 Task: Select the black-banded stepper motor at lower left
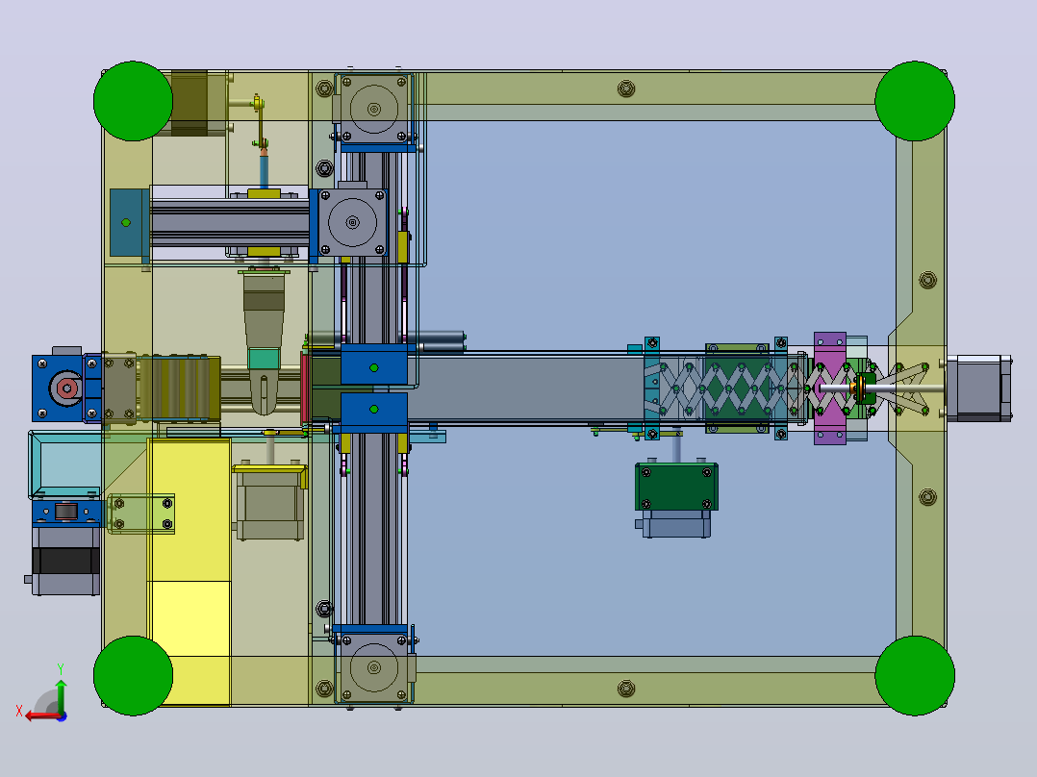coord(66,561)
